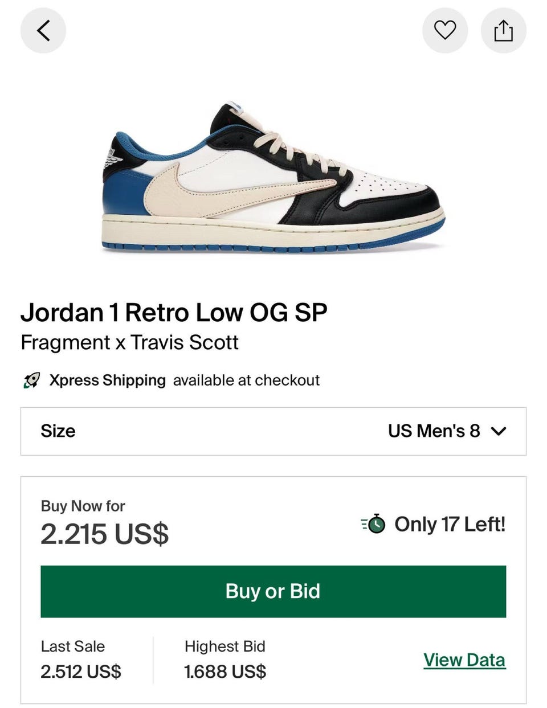Viewport: 547px width, 708px height.
Task: Select the US Men's 8 size value
Action: [x=434, y=431]
